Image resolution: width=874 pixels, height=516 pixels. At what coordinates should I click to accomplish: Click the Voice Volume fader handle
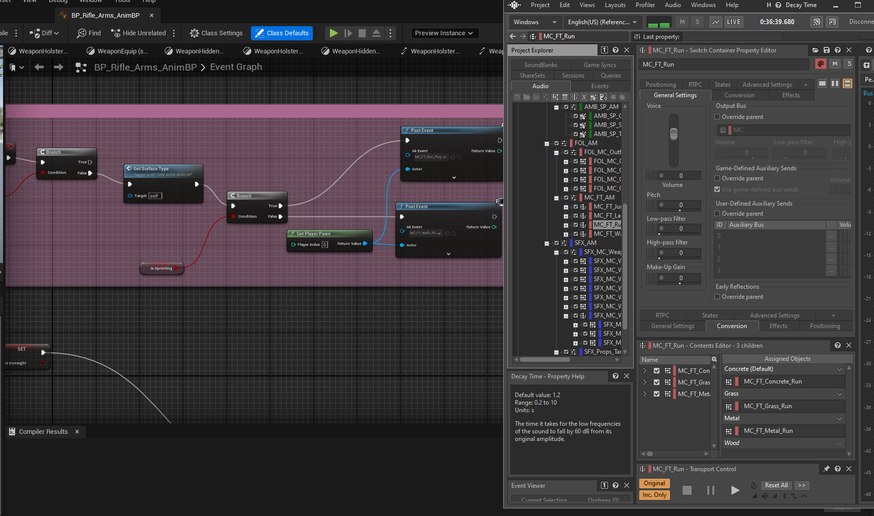[674, 134]
